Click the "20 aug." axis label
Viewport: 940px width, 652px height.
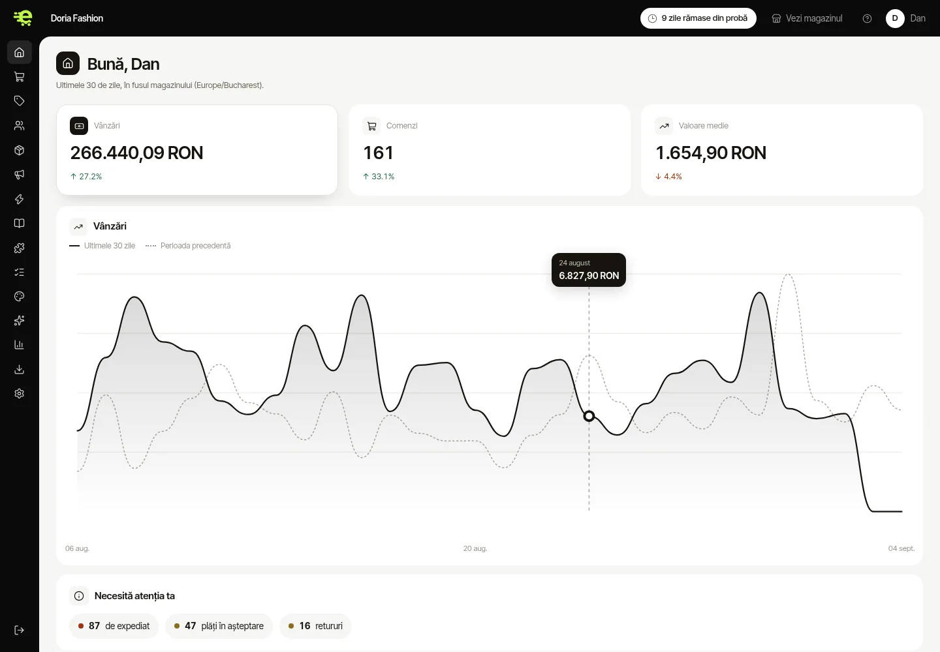click(475, 548)
